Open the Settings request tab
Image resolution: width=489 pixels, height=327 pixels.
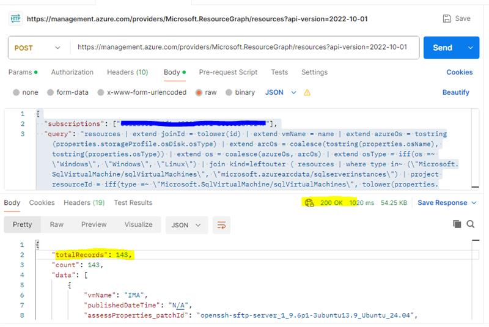coord(314,72)
